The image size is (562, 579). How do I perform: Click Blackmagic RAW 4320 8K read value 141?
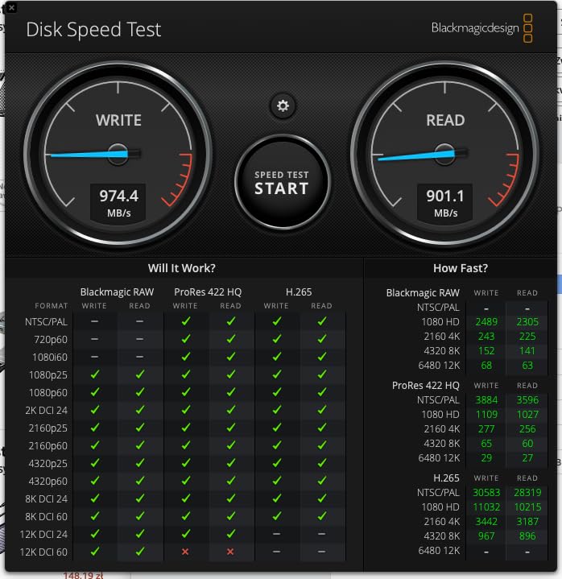click(x=527, y=351)
